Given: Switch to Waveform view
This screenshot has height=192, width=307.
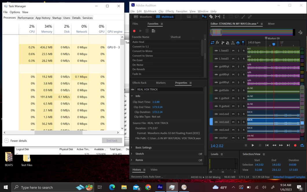Looking at the screenshot, I should click(x=143, y=17).
